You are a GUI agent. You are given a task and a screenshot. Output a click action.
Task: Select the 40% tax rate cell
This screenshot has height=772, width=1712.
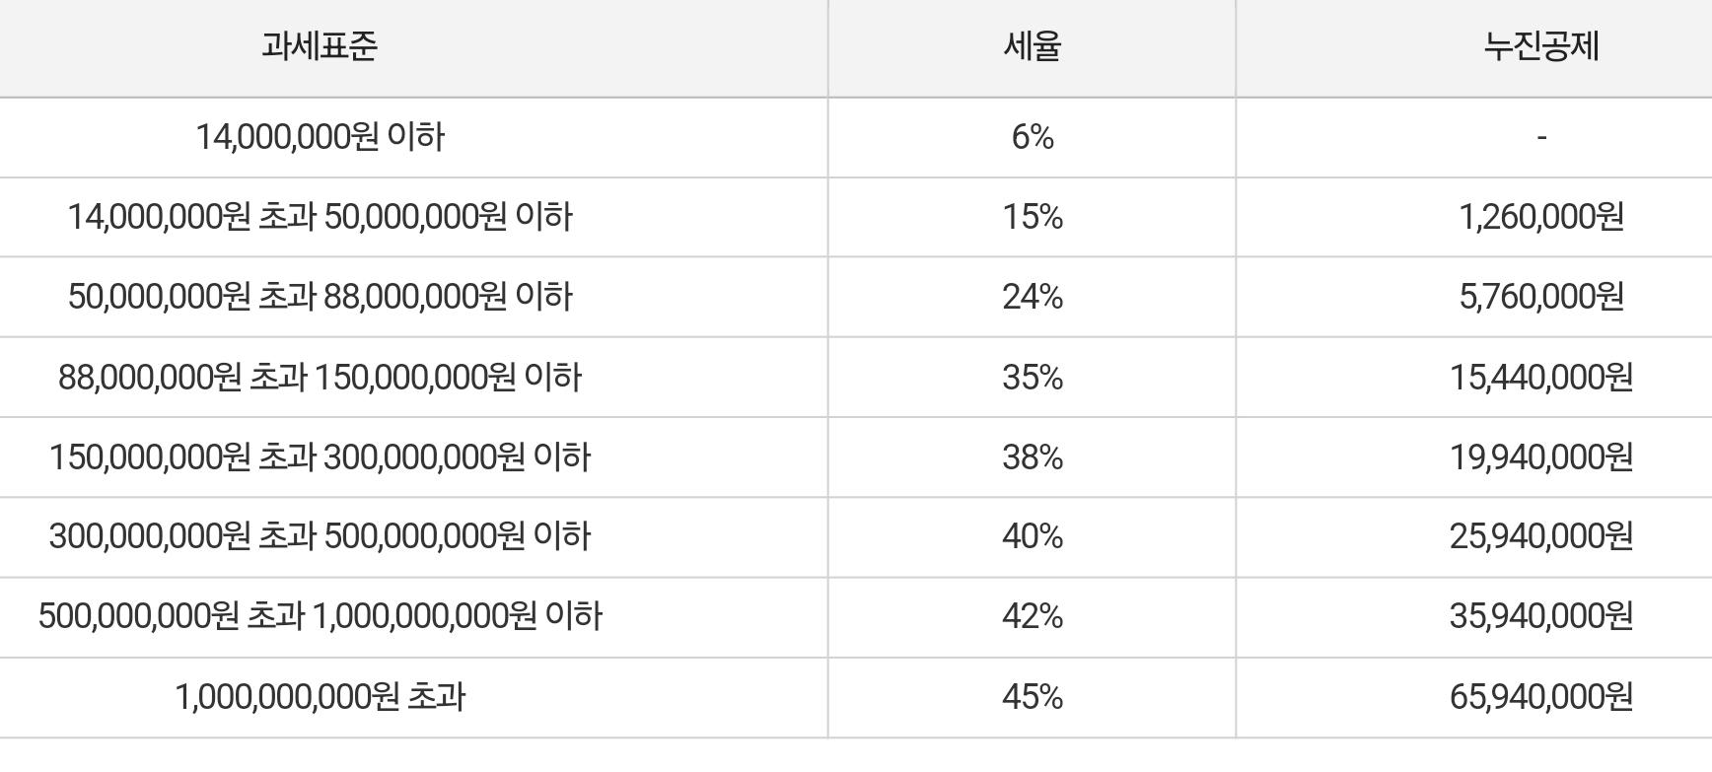1032,536
